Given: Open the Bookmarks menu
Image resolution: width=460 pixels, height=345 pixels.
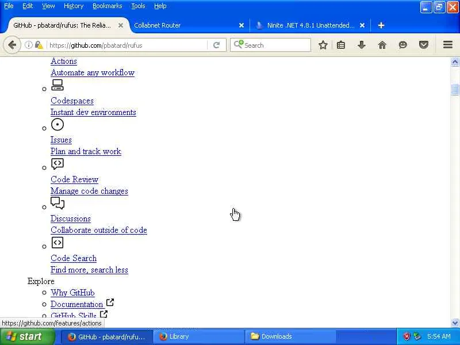Looking at the screenshot, I should [108, 6].
